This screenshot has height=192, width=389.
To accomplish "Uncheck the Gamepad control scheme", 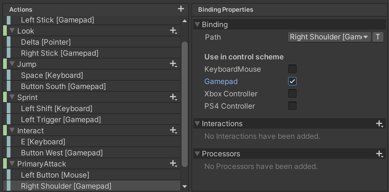I will (x=292, y=81).
